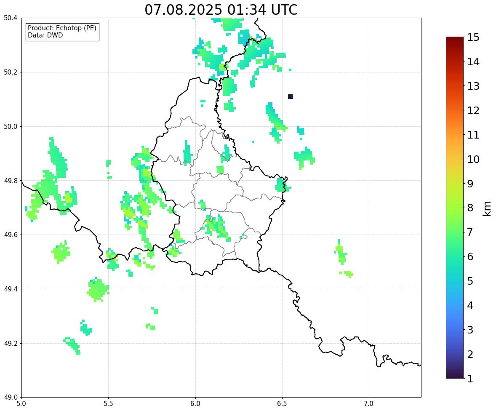Viewport: 496px width, 411px height.
Task: Click y-axis label '49.4'
Action: pyautogui.click(x=11, y=289)
